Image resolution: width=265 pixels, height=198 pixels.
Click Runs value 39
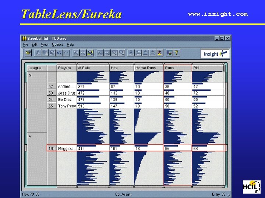[x=167, y=87]
